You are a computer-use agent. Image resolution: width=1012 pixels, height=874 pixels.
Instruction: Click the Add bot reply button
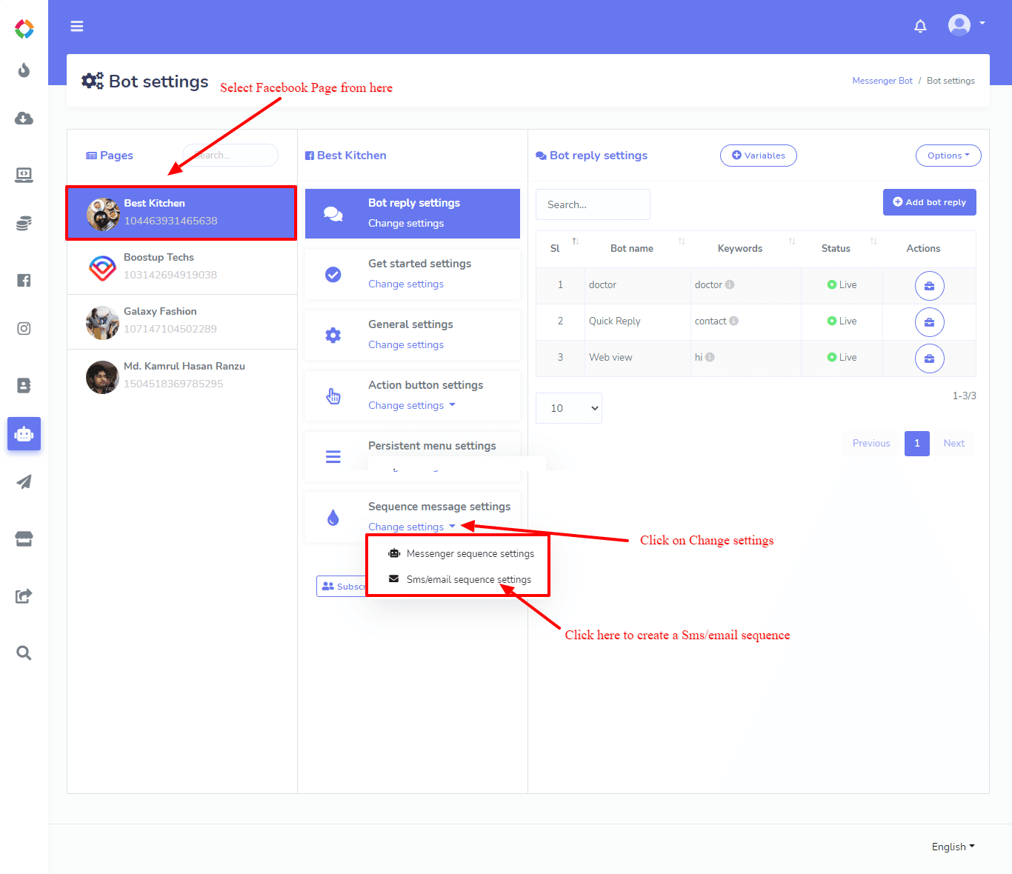click(929, 202)
